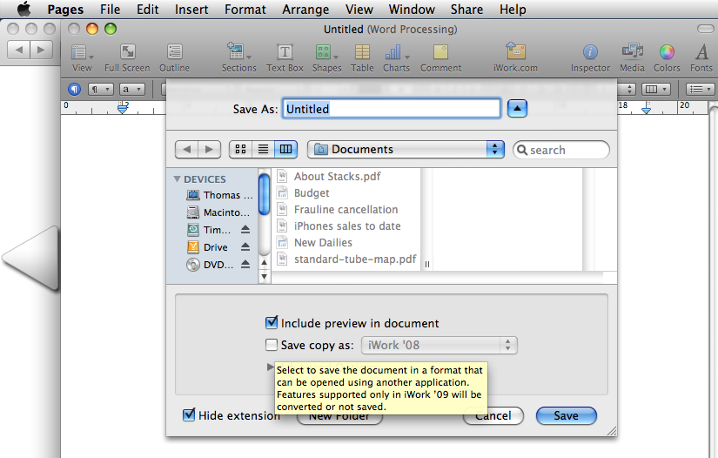Eject the Tim... backup volume
This screenshot has height=458, width=718.
click(x=245, y=230)
